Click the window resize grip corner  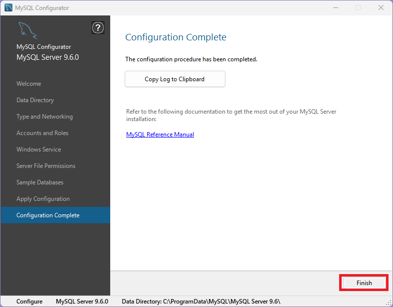tap(388, 302)
